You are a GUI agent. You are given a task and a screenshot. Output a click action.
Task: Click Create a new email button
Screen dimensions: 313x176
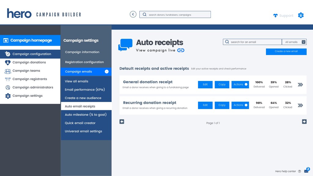pos(286,51)
